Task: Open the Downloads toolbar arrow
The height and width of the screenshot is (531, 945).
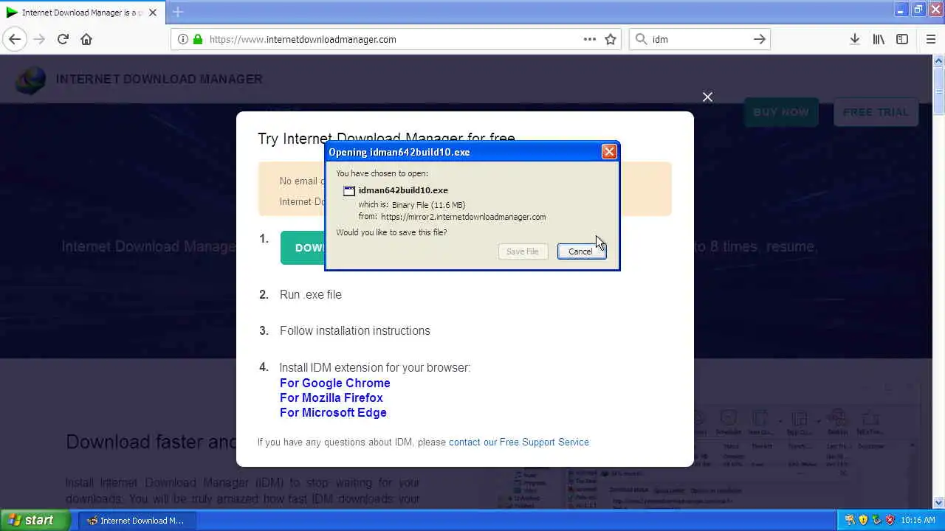Action: tap(854, 39)
